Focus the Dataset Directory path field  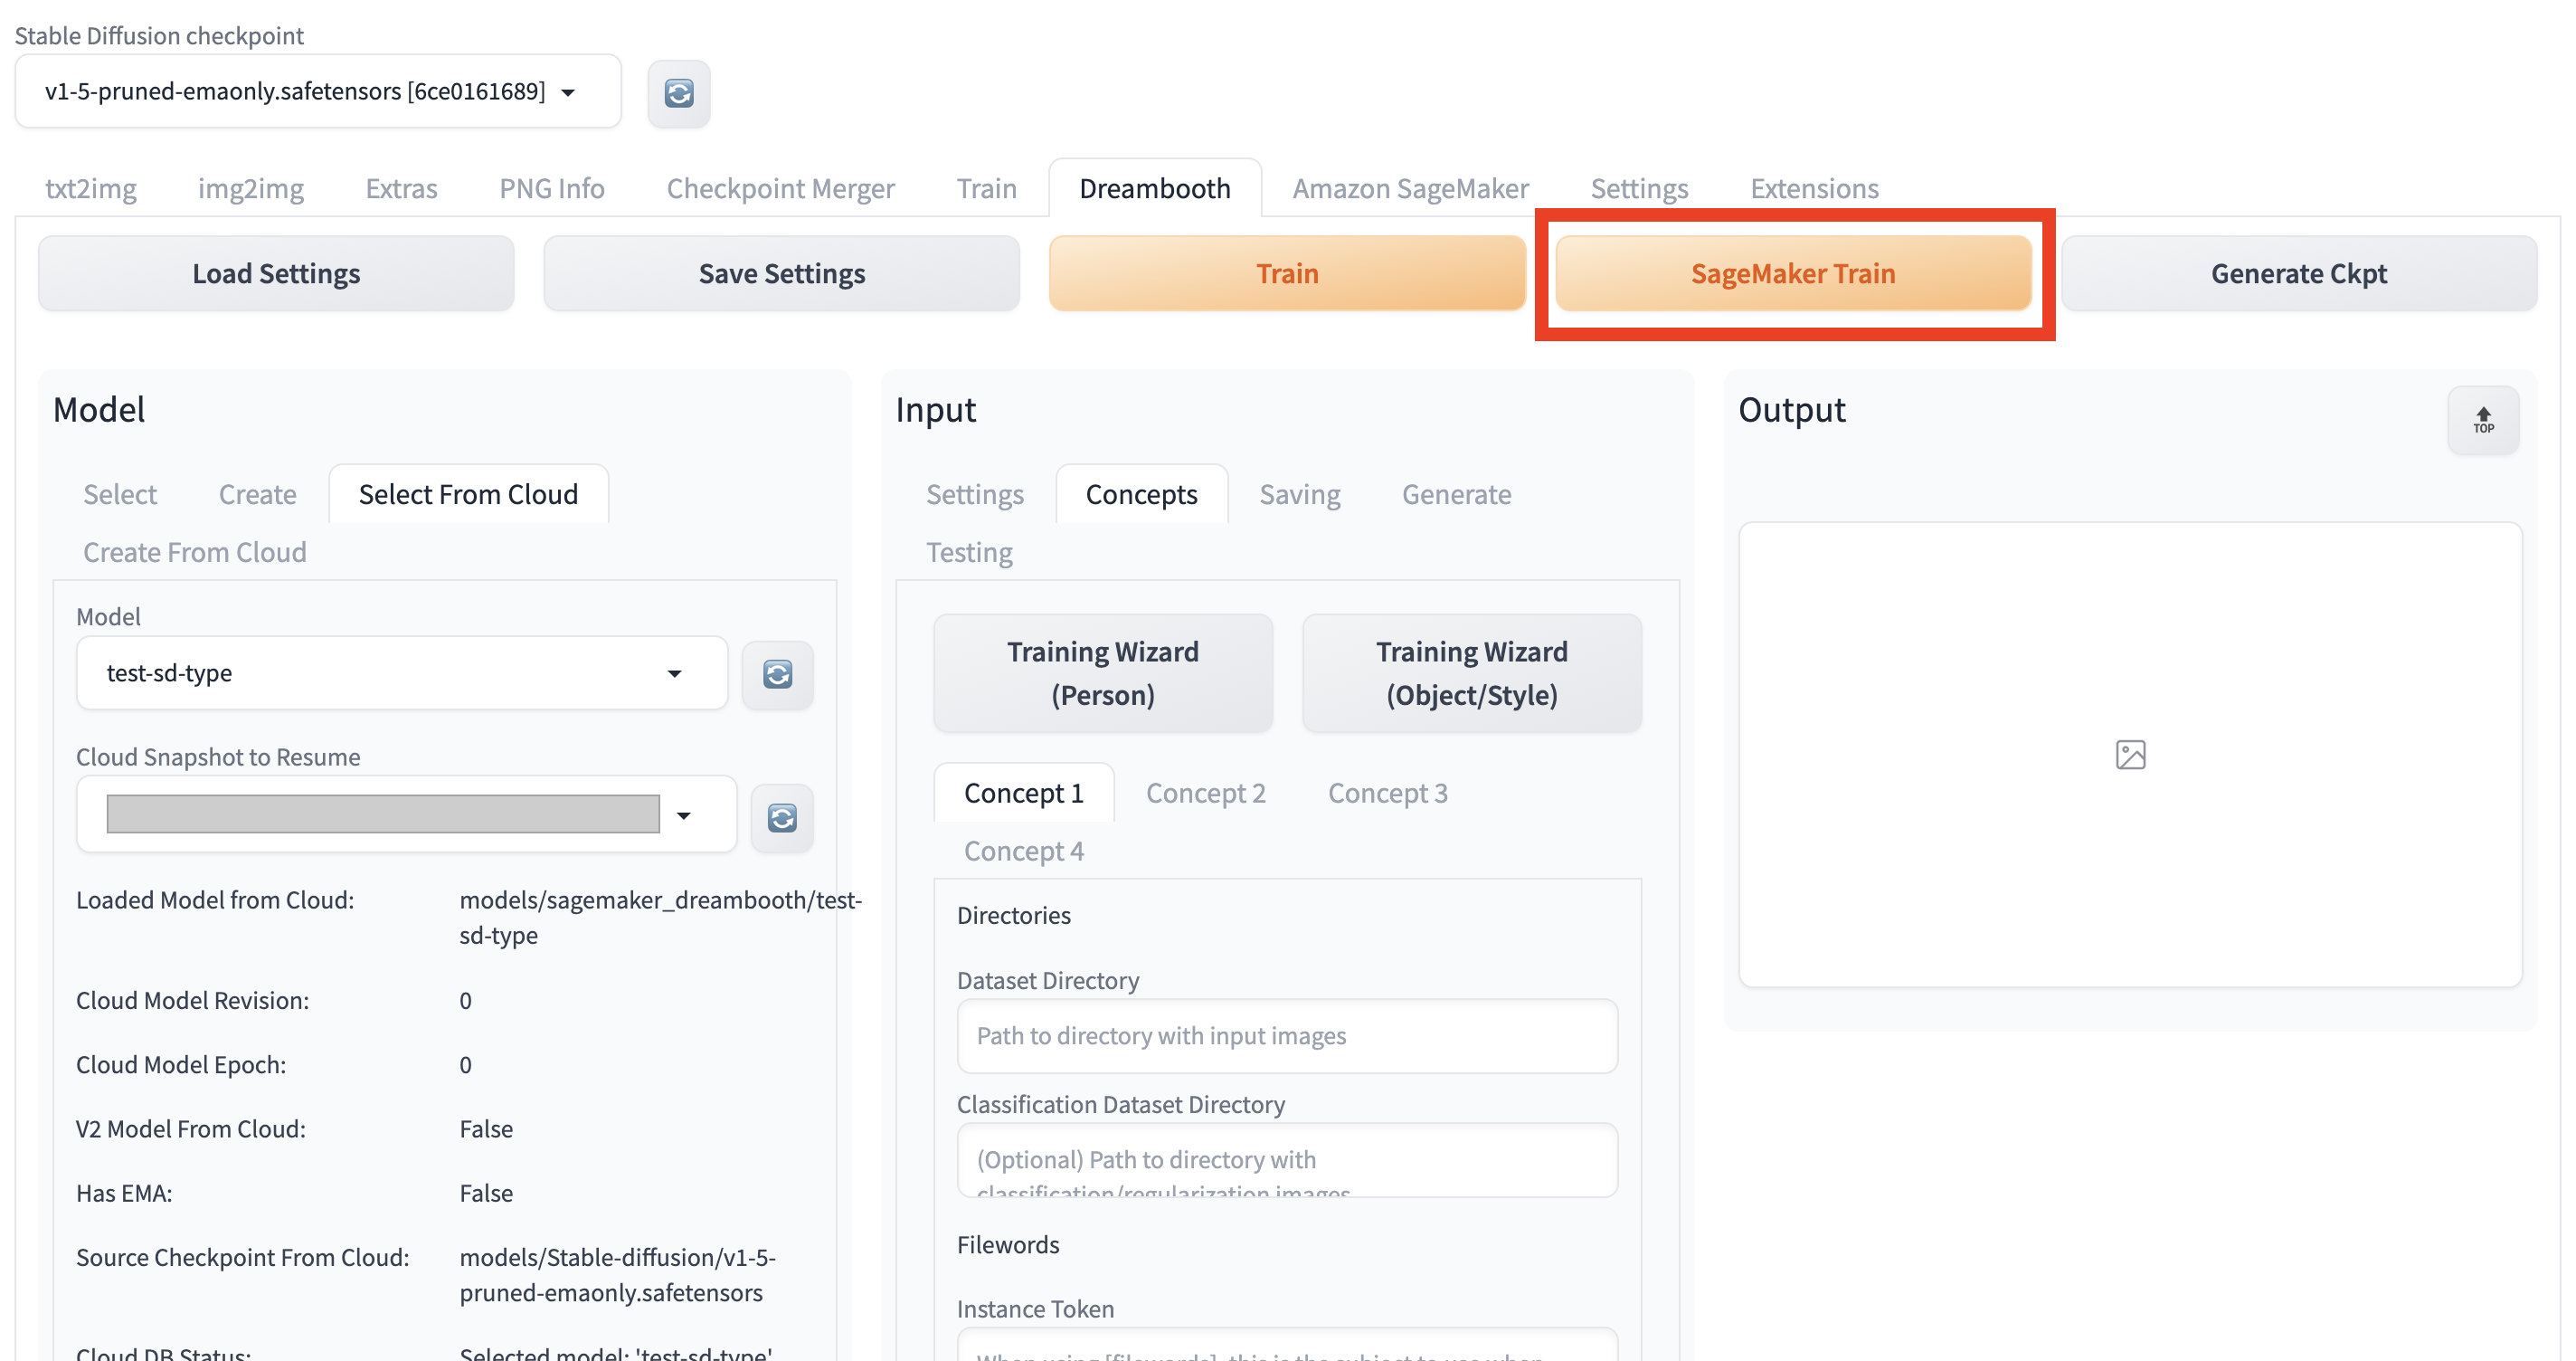pos(1286,1036)
